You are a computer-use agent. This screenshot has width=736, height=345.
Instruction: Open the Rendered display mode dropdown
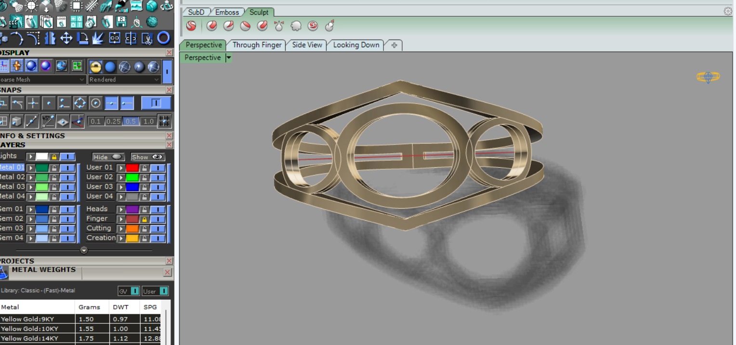(x=156, y=80)
